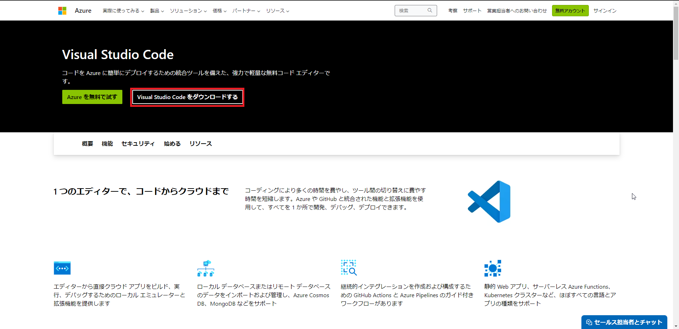Expand the 価格 dropdown menu
This screenshot has height=329, width=679.
[x=220, y=11]
